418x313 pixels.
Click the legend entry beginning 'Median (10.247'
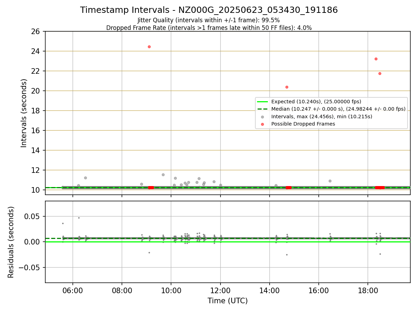pyautogui.click(x=338, y=109)
